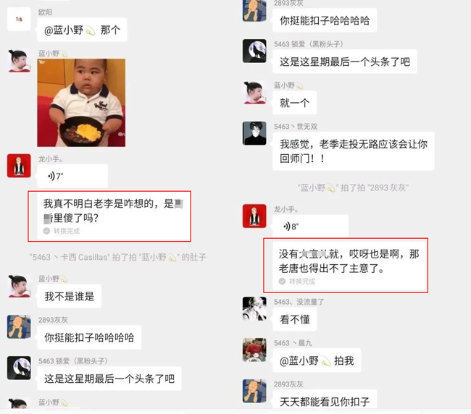Tap 5463、没流量了 sketch avatar

click(254, 309)
